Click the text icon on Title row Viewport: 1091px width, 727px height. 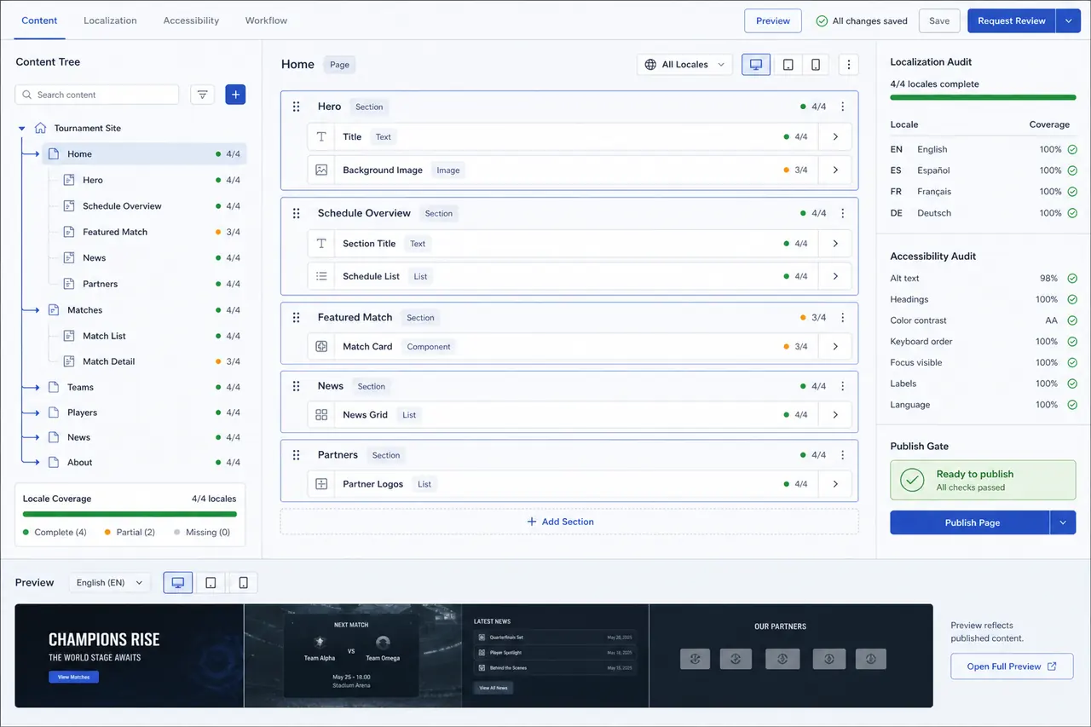[321, 136]
